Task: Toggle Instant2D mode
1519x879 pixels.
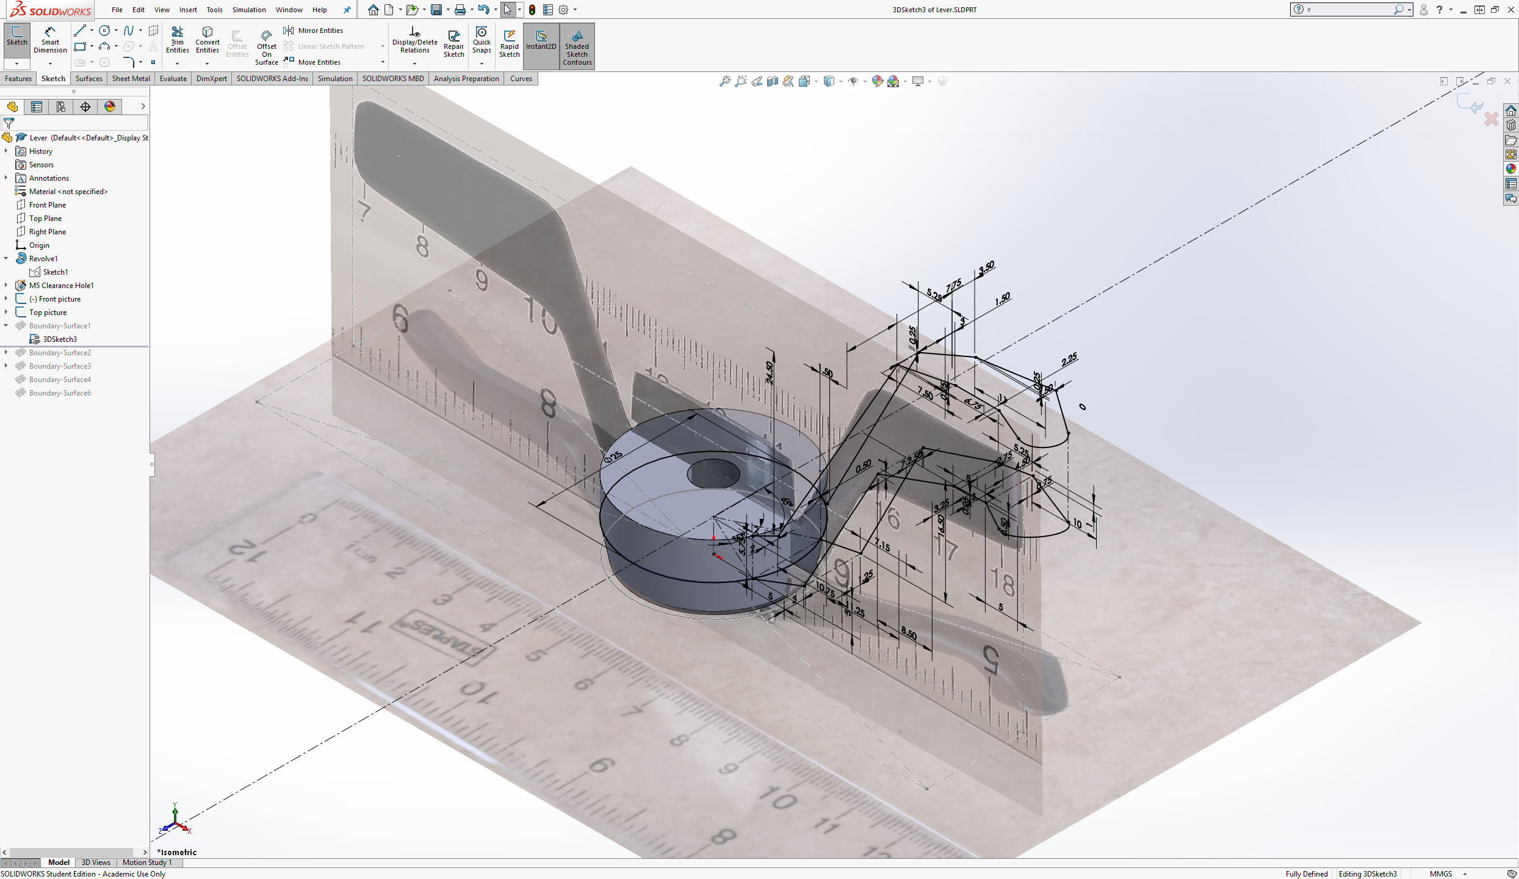Action: pos(541,46)
